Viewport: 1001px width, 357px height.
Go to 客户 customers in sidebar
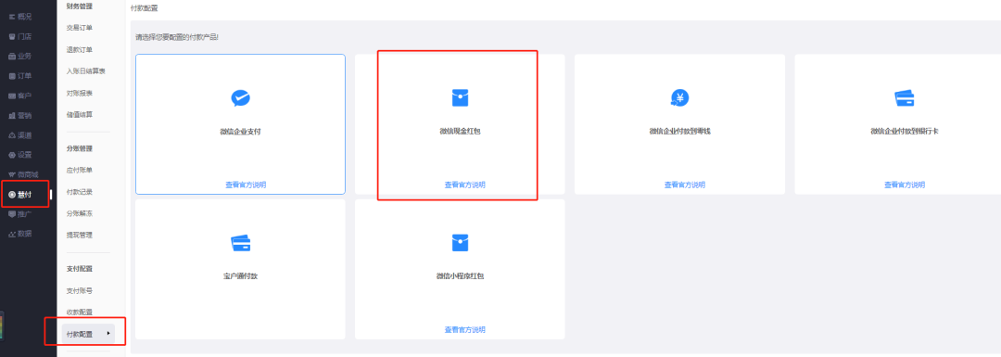pos(19,96)
